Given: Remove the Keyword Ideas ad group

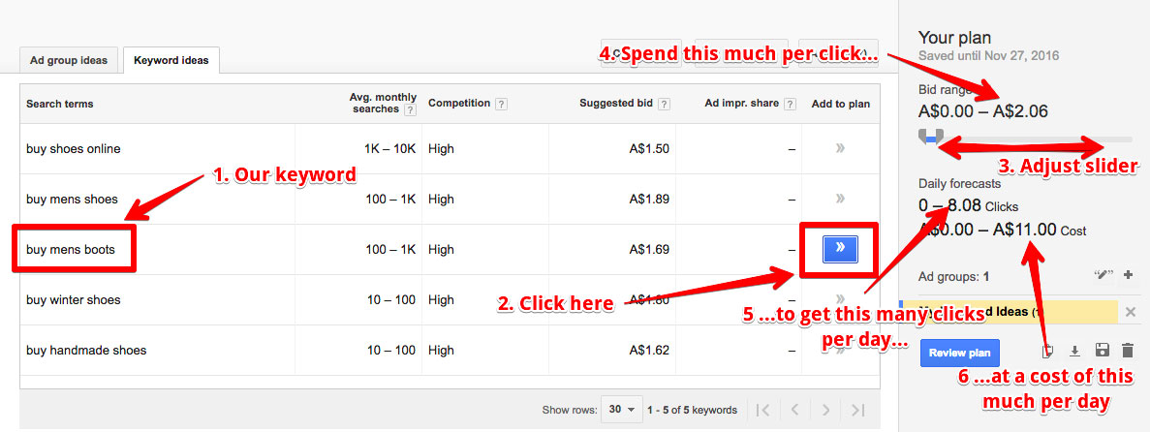Looking at the screenshot, I should [x=1131, y=313].
